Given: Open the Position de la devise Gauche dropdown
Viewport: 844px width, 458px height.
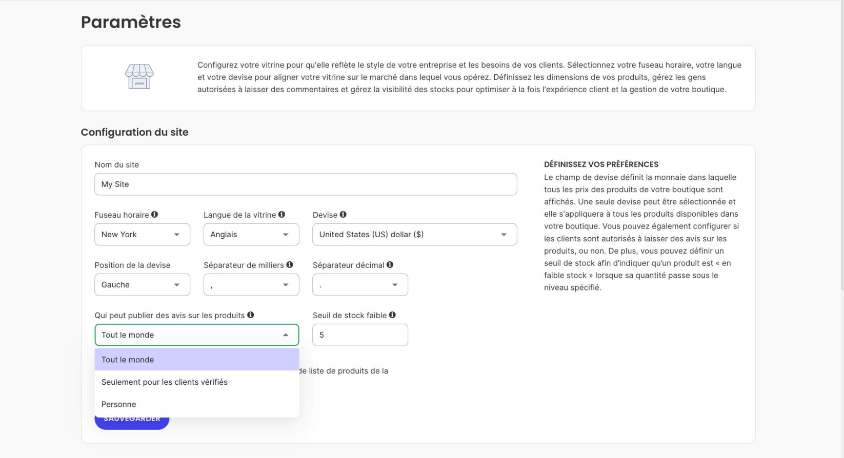Looking at the screenshot, I should tap(142, 285).
